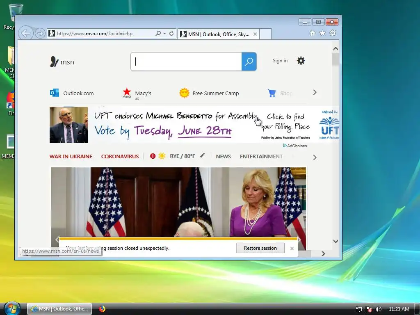Open the WAR IN UKRAINE section
The width and height of the screenshot is (420, 315).
pyautogui.click(x=71, y=156)
